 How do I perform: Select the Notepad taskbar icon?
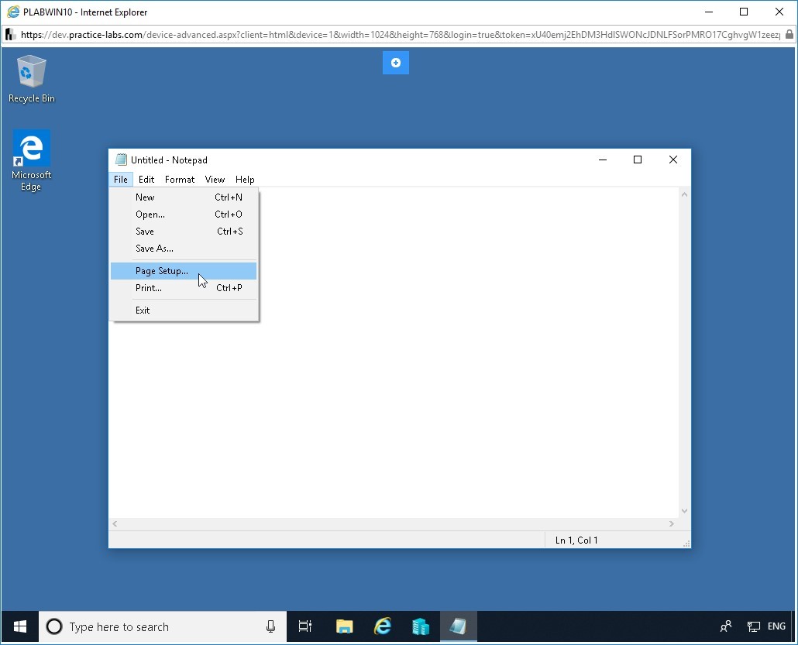[x=458, y=626]
